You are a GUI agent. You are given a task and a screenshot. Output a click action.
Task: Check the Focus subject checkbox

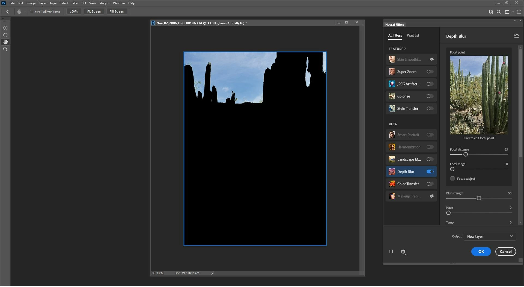tap(452, 179)
